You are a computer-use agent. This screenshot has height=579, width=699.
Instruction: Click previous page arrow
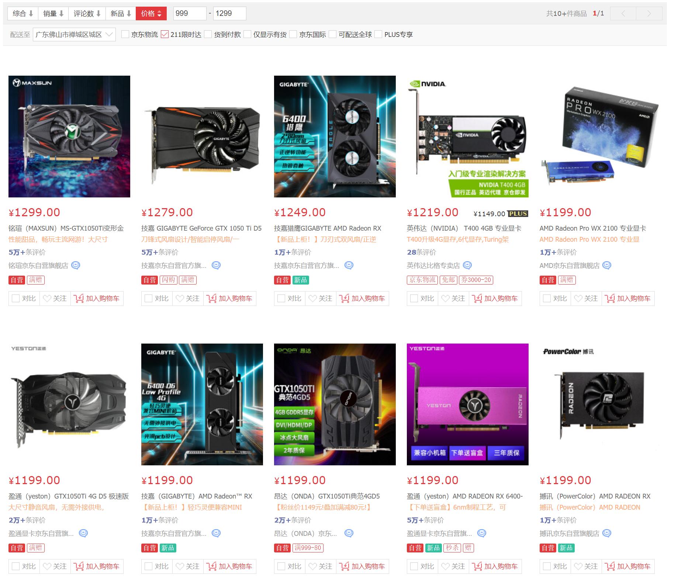(x=623, y=13)
